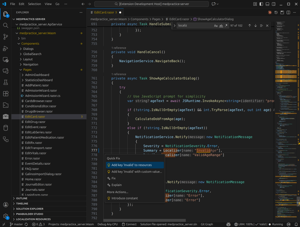The image size is (300, 227).
Task: Close the find widget
Action: tap(267, 26)
